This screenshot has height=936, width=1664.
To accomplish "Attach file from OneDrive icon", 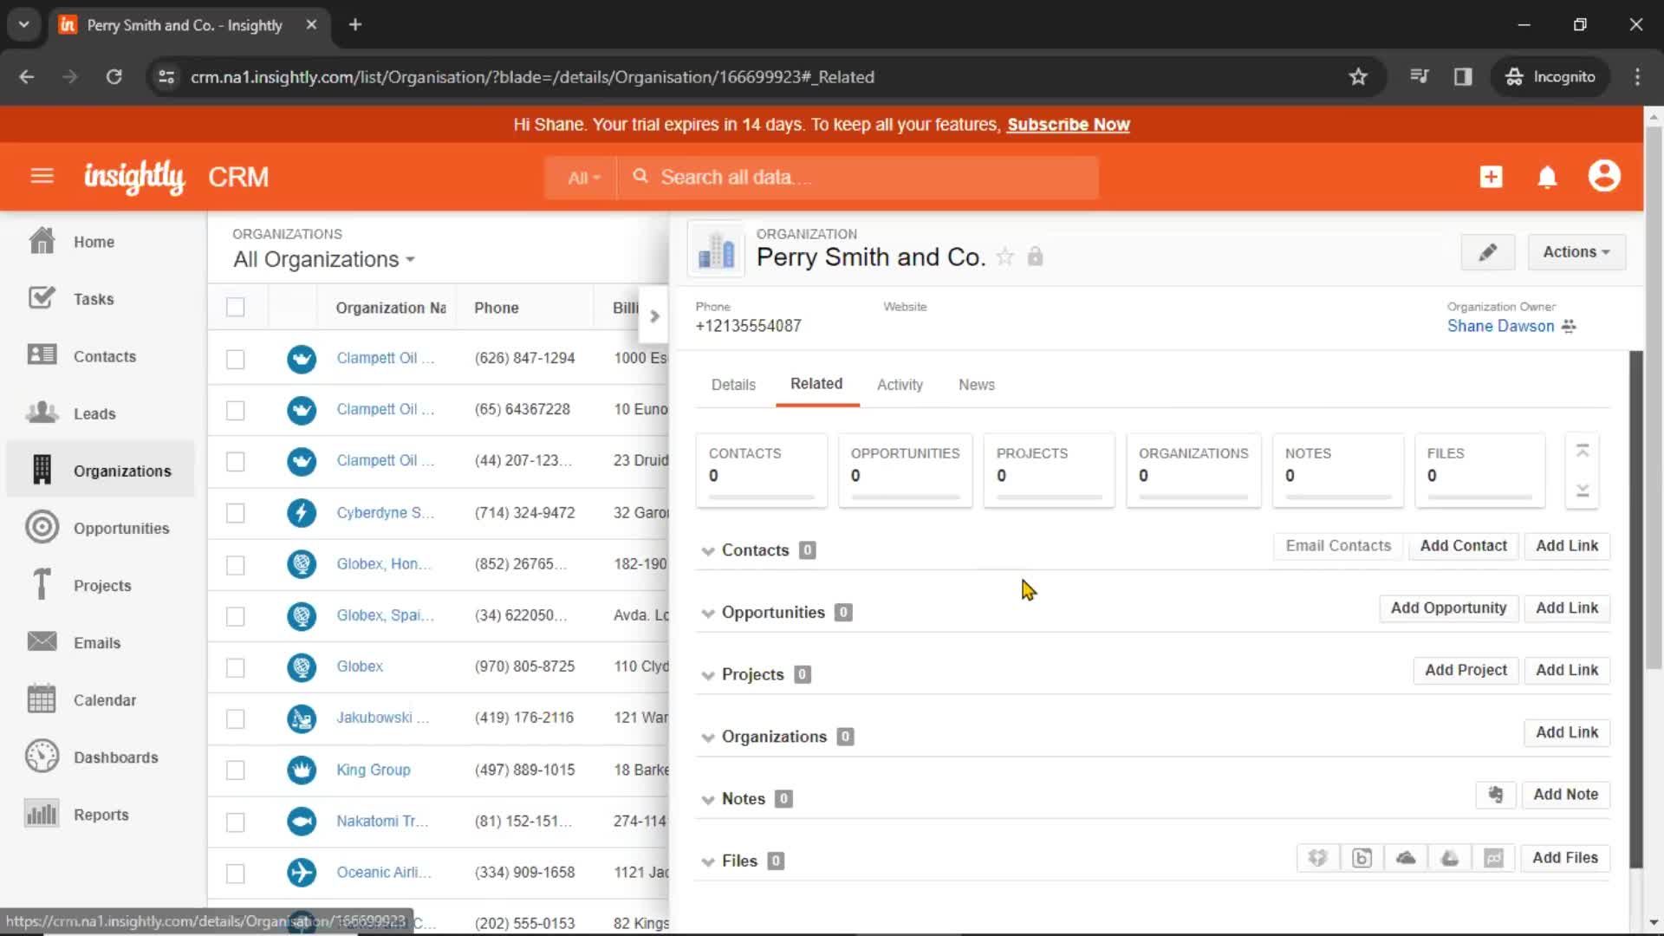I will click(1406, 858).
